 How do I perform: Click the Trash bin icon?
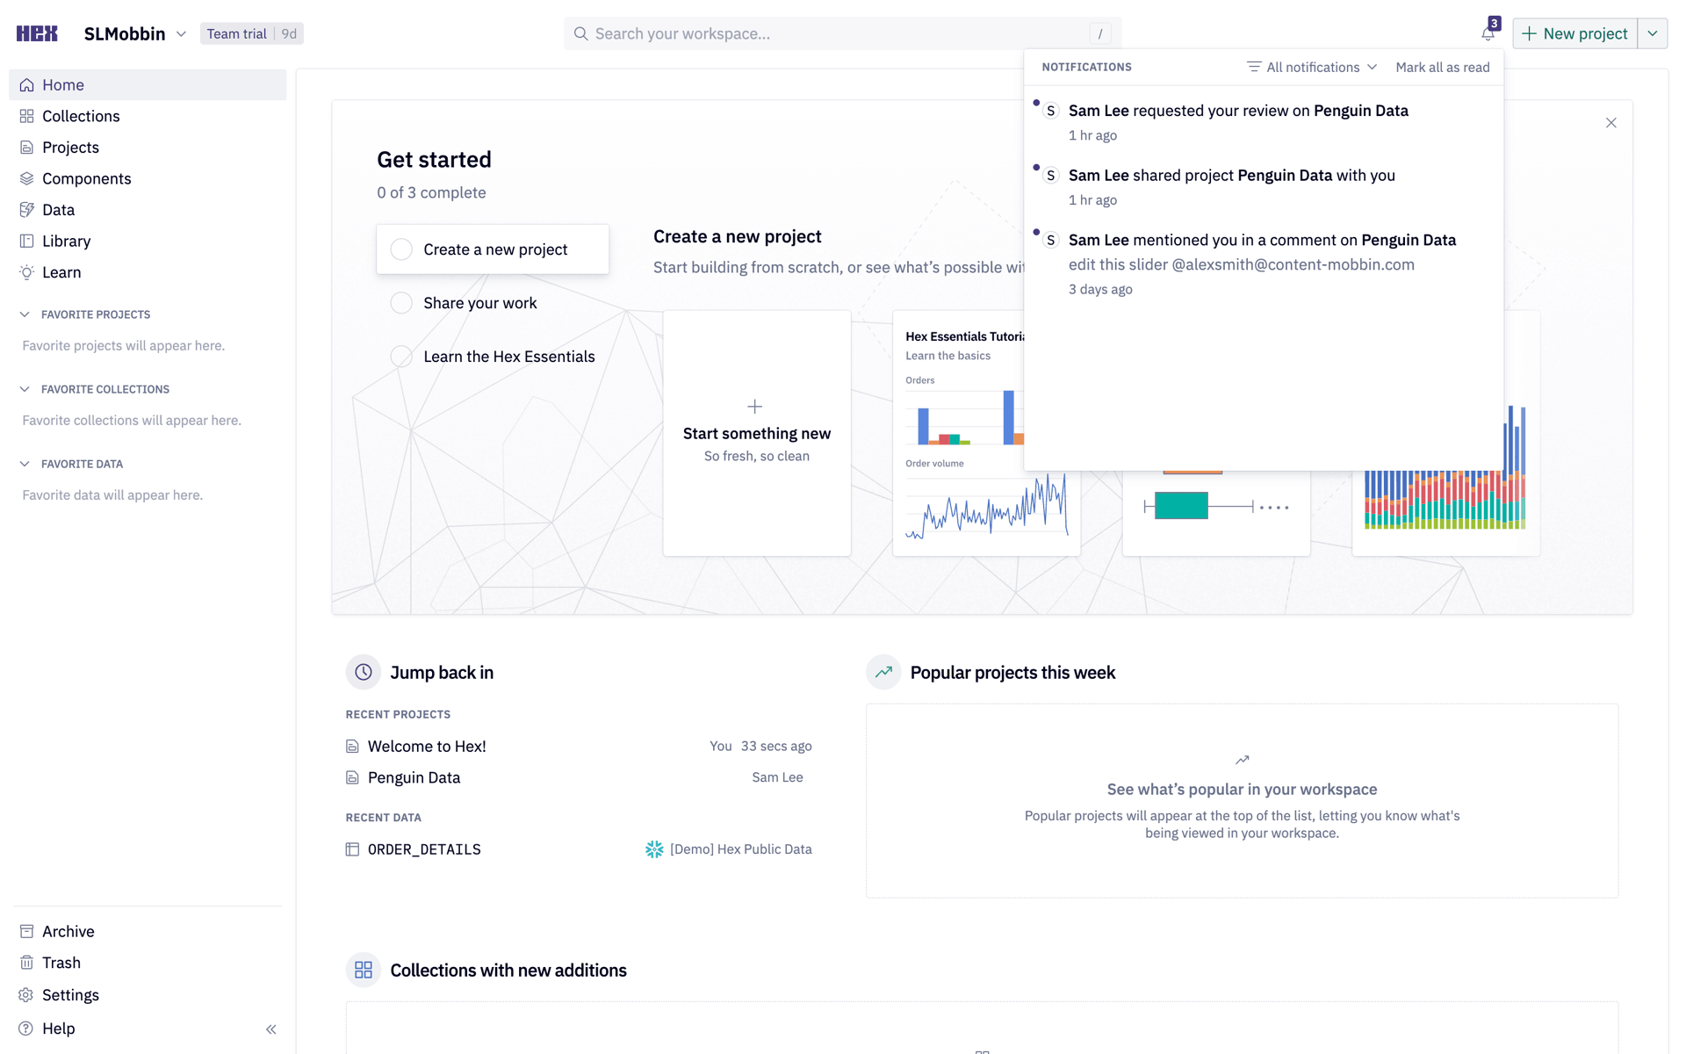(x=27, y=963)
